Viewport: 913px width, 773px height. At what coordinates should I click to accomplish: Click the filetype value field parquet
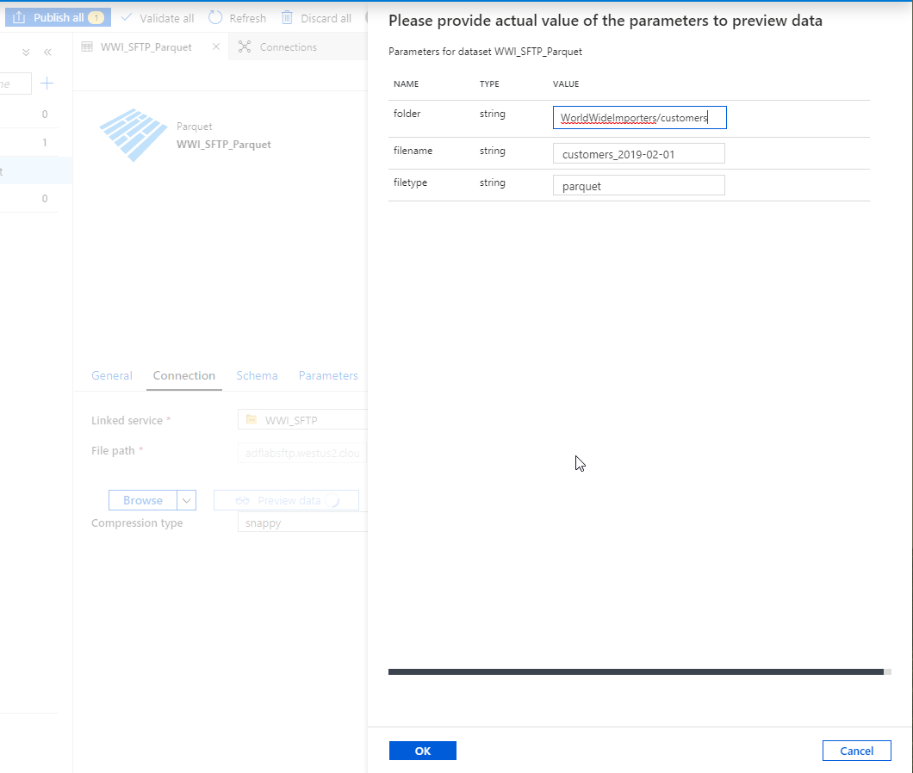(x=639, y=186)
